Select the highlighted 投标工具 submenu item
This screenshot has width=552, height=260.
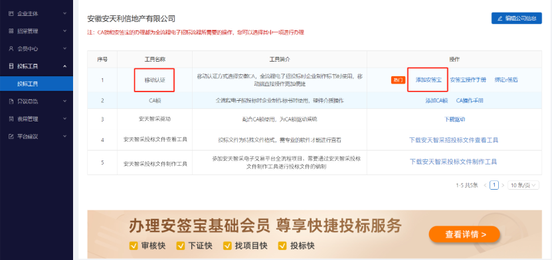(37, 84)
